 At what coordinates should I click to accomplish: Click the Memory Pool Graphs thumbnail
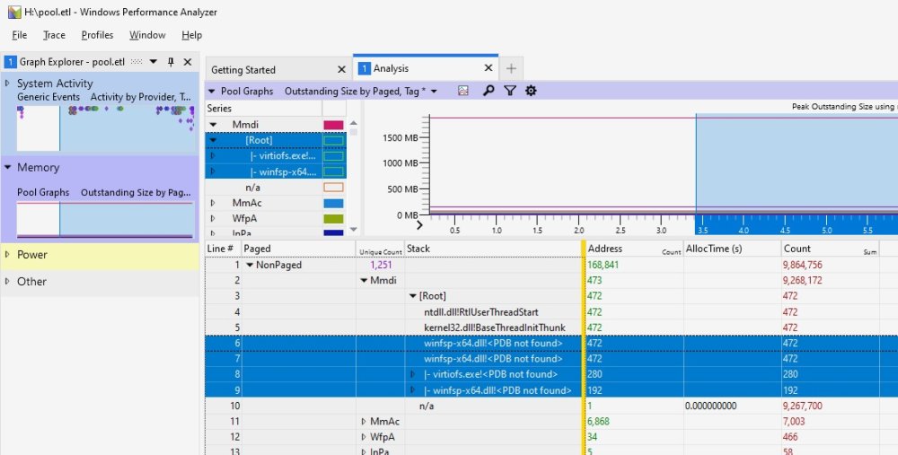[105, 219]
